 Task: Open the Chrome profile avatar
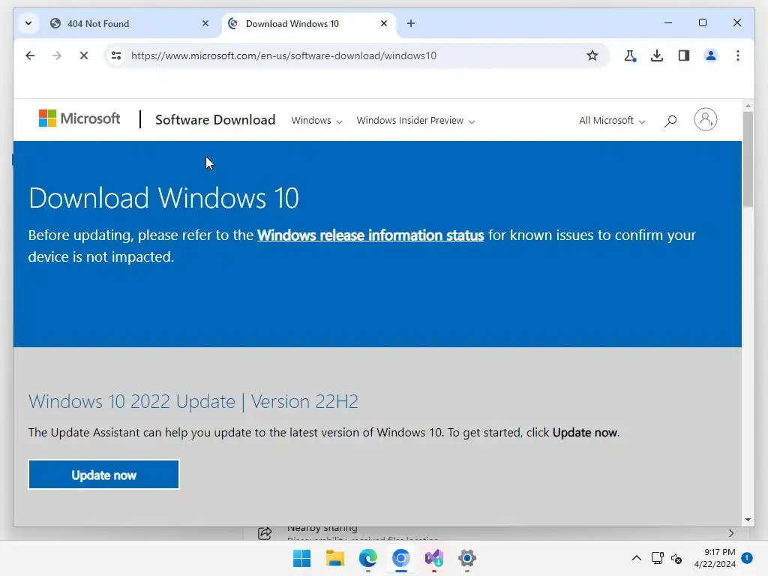[711, 55]
